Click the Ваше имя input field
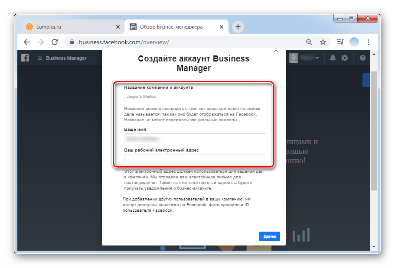The image size is (395, 268). [x=195, y=139]
